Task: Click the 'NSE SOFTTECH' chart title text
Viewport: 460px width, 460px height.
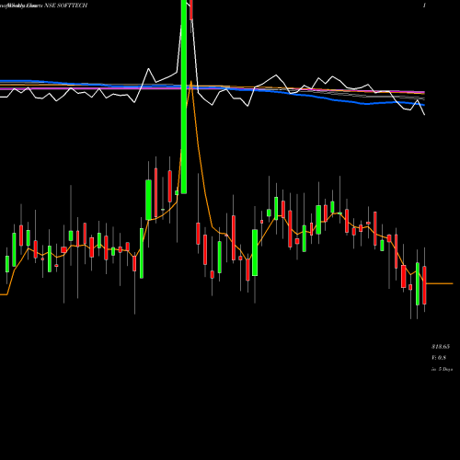Action: point(66,6)
